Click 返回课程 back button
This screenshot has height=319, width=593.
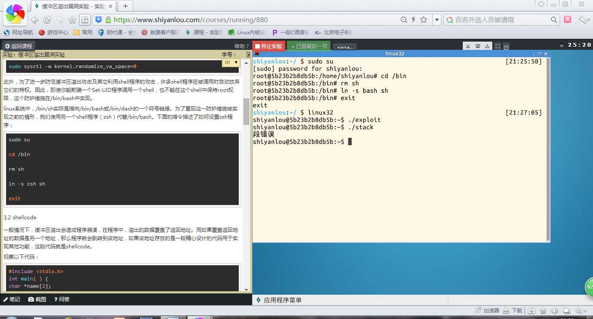(18, 46)
